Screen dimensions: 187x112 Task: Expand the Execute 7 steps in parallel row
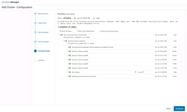(x=68, y=51)
